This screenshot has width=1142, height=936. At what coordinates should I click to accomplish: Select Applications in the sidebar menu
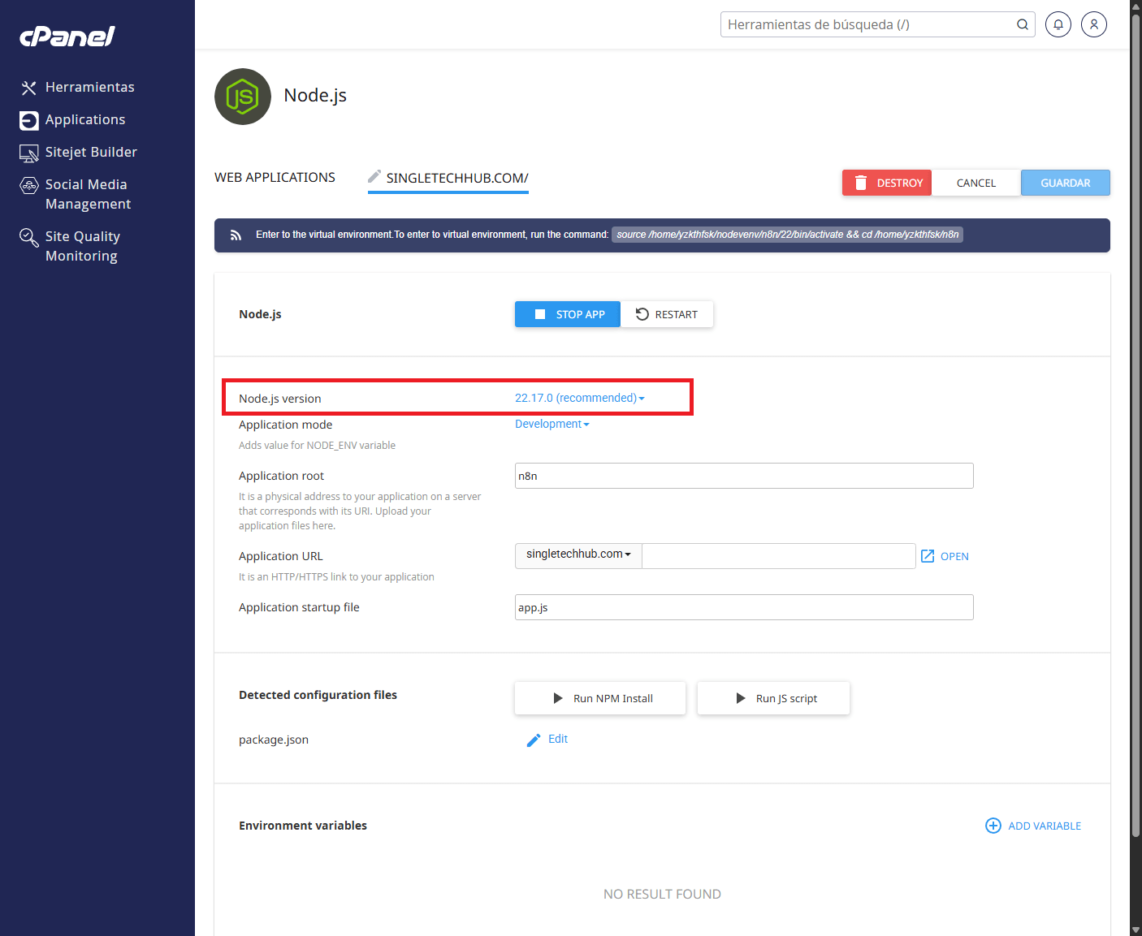point(85,119)
